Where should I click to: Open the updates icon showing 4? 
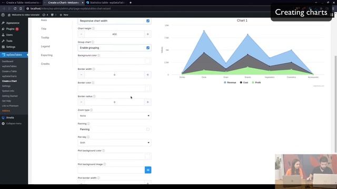(x=45, y=15)
